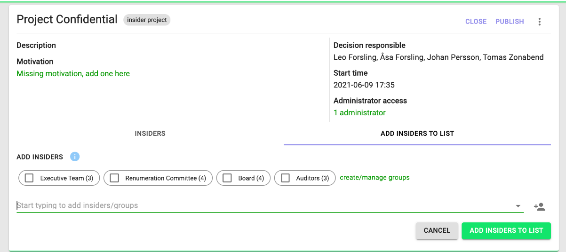Viewport: 566px width, 252px height.
Task: Publish the project
Action: (x=510, y=22)
